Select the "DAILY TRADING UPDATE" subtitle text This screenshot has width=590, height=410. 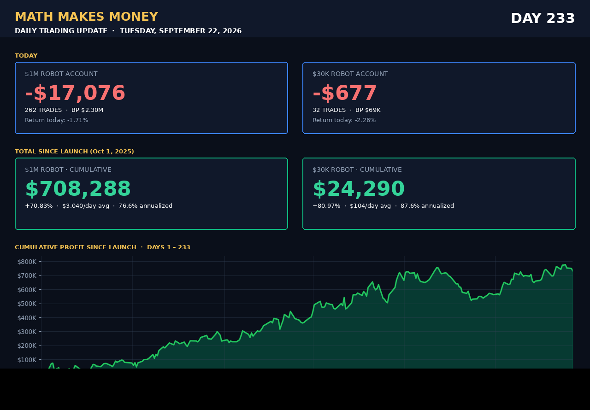(61, 31)
